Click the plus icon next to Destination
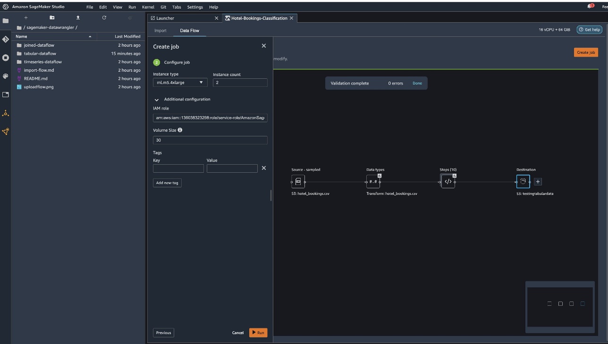This screenshot has height=344, width=608. 538,182
